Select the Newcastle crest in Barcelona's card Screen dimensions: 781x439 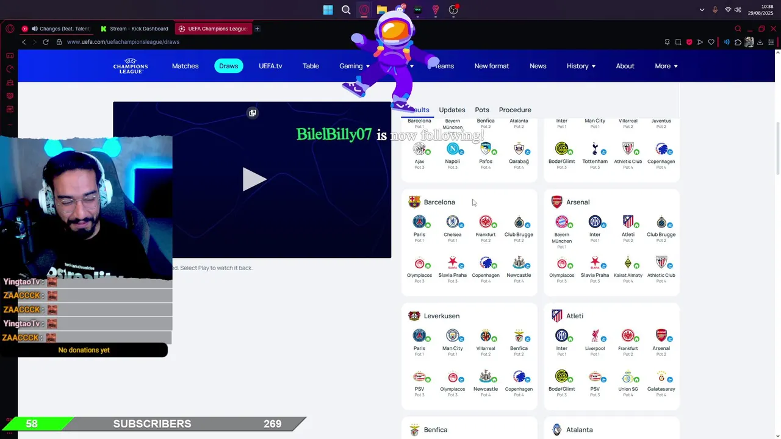tap(519, 263)
